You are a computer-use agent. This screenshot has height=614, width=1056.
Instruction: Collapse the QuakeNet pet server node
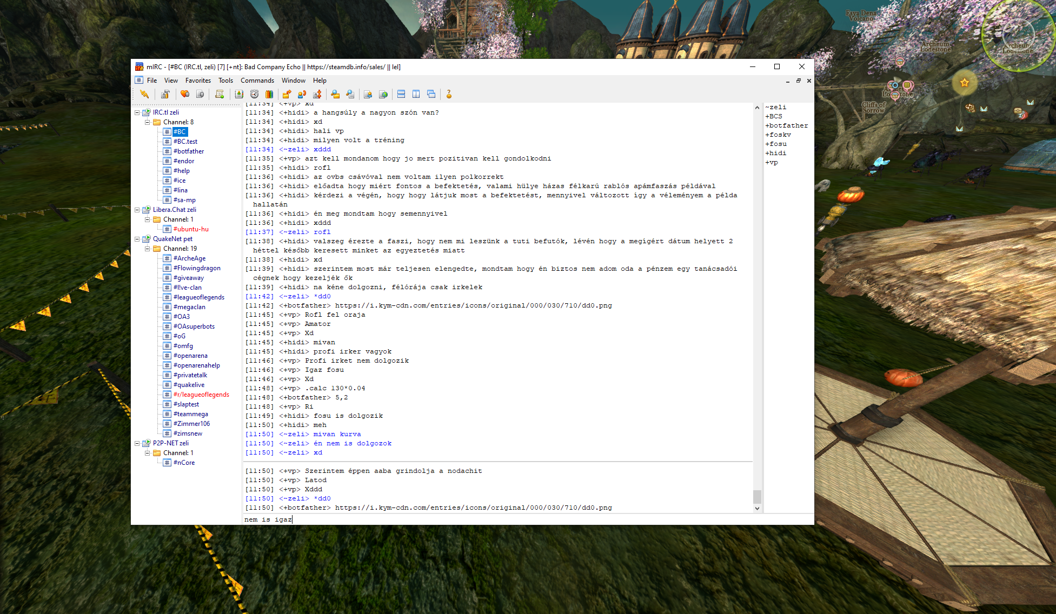coord(137,239)
